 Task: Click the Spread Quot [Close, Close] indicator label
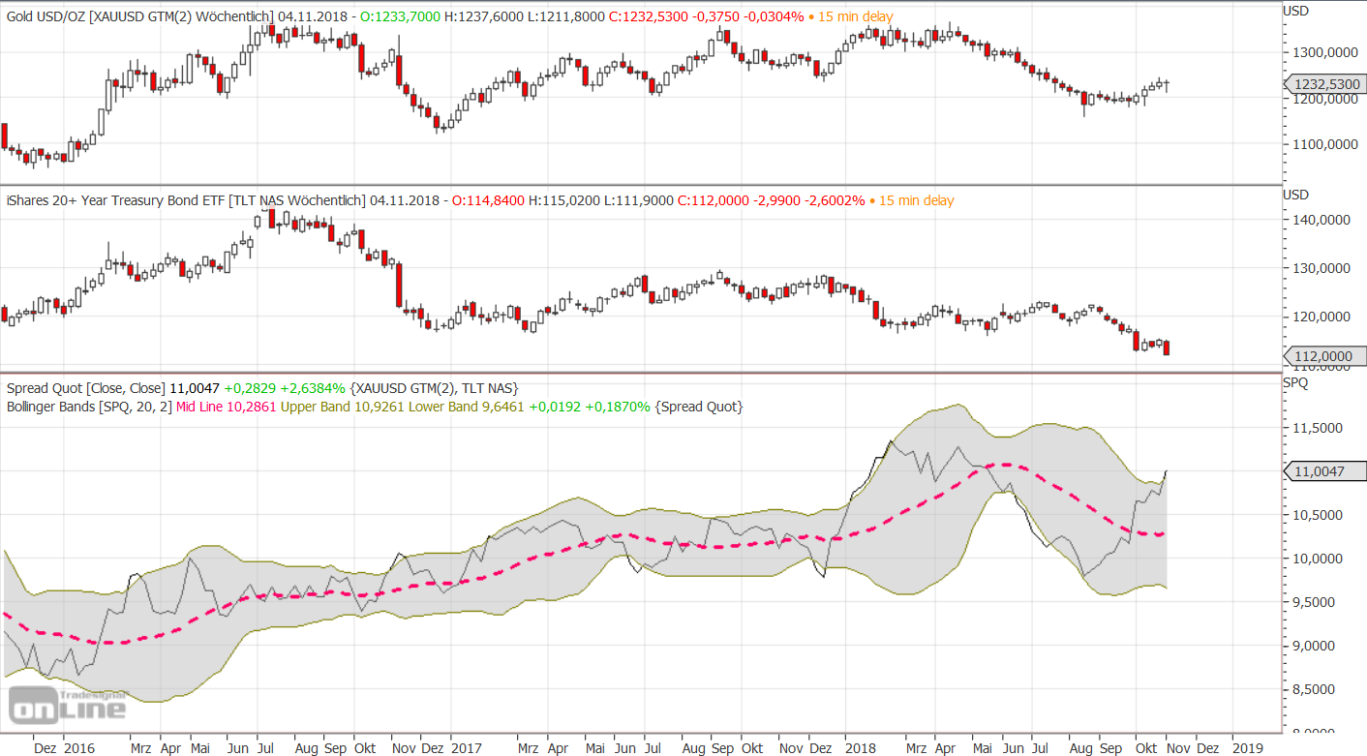(85, 388)
